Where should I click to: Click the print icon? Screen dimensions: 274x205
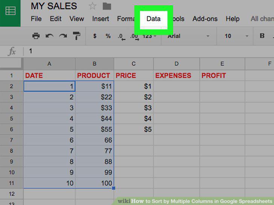36,36
